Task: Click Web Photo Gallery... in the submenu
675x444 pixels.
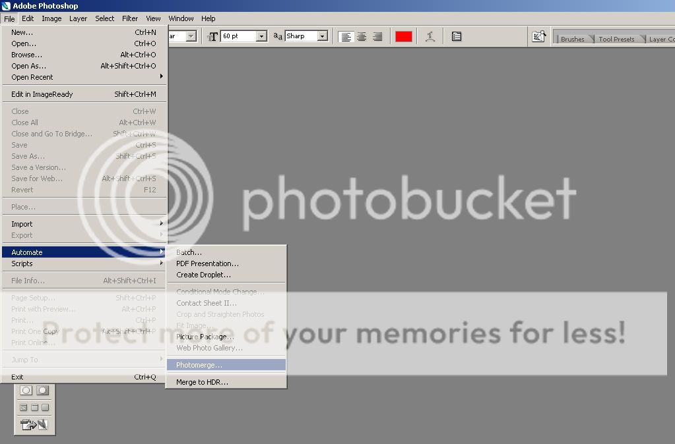Action: click(226, 348)
